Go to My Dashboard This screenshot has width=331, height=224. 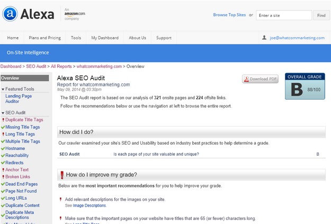(x=105, y=38)
